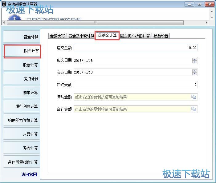The image size is (216, 183).
Task: Open the 寿命计算 section
Action: tap(22, 148)
